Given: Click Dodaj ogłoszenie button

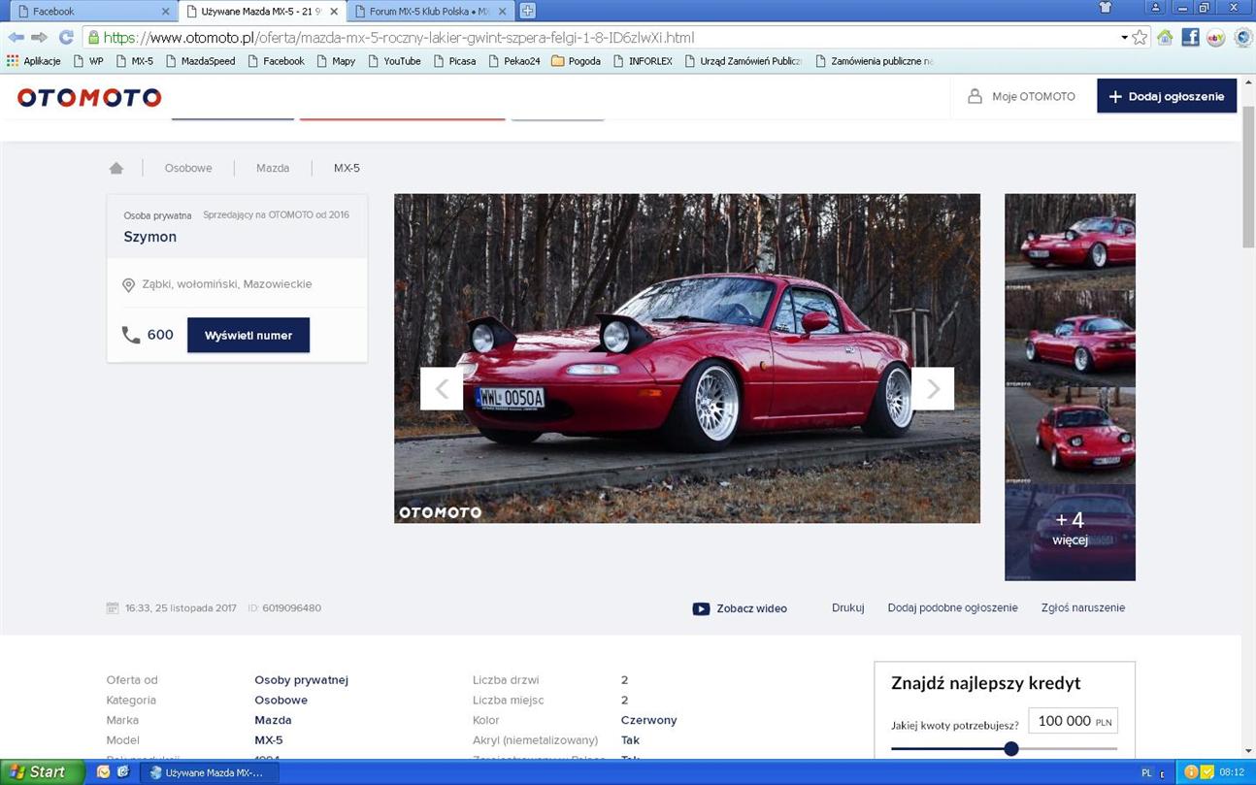Looking at the screenshot, I should 1167,96.
